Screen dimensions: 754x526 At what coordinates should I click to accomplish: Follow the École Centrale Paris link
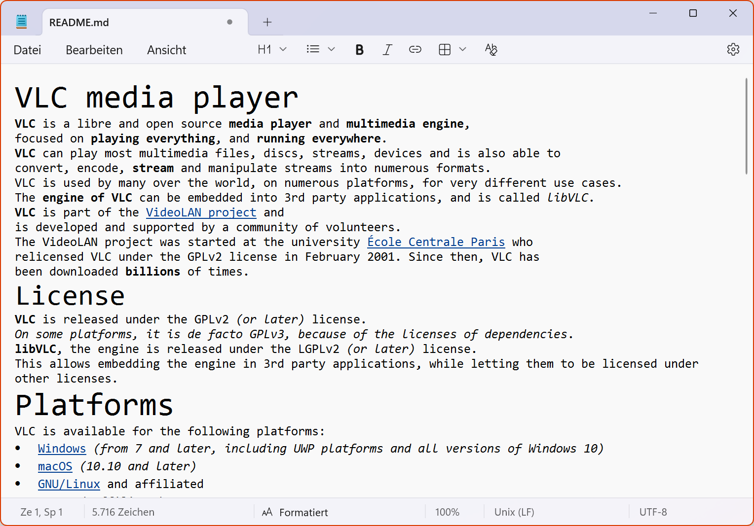(x=436, y=242)
